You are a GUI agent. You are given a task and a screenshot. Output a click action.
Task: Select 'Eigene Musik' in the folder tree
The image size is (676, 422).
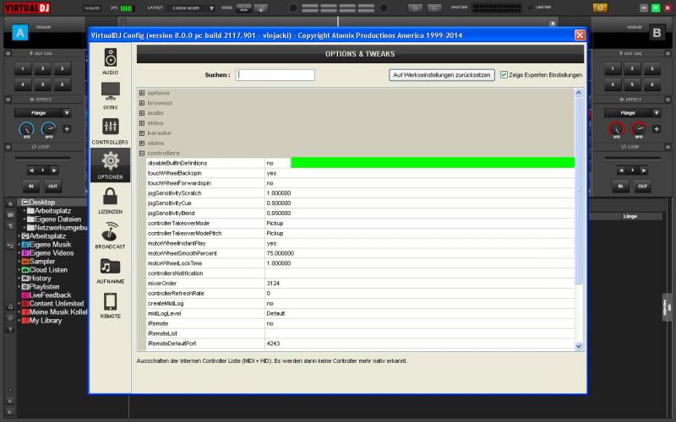coord(51,245)
